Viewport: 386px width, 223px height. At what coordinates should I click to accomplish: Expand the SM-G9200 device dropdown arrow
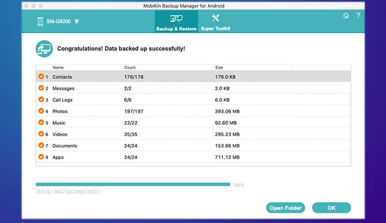coord(77,22)
